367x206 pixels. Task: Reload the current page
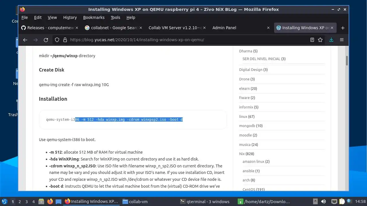(x=46, y=40)
